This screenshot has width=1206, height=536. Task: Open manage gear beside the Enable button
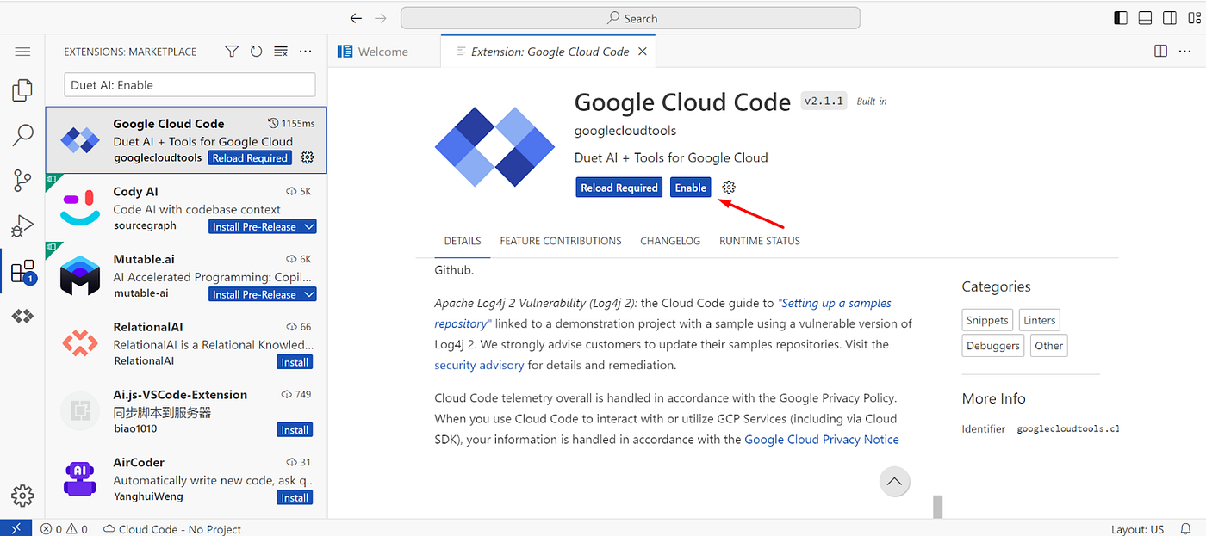tap(729, 188)
